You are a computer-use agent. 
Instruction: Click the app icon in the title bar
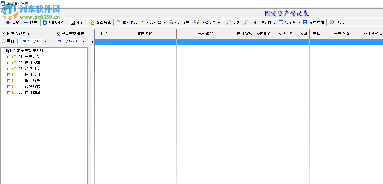(x=3, y=3)
